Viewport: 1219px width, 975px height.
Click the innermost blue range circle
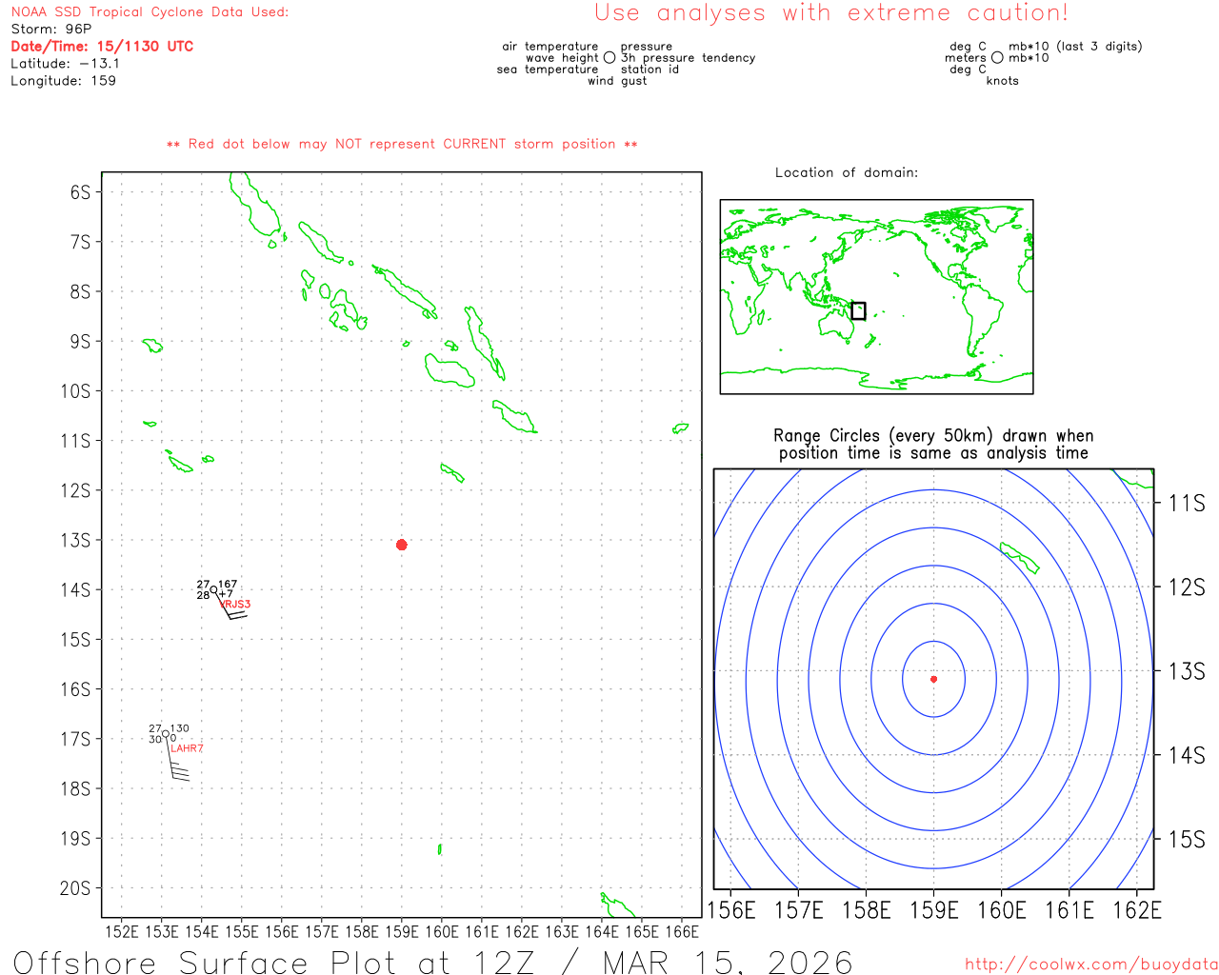(933, 679)
